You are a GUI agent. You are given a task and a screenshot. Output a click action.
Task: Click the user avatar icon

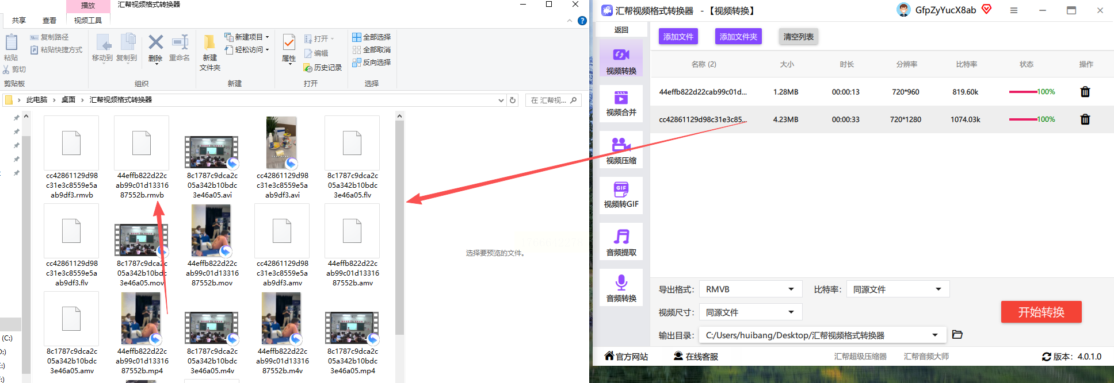(x=903, y=10)
